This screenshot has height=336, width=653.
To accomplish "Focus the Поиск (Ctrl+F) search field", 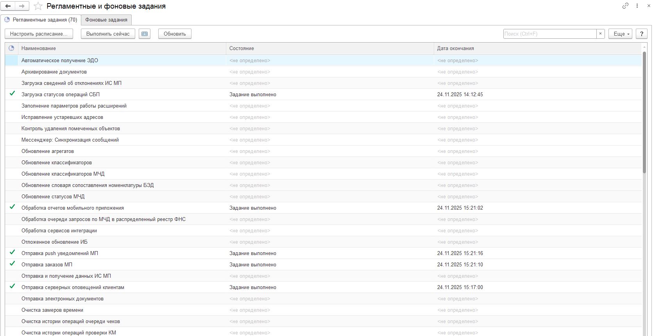I will [x=549, y=34].
